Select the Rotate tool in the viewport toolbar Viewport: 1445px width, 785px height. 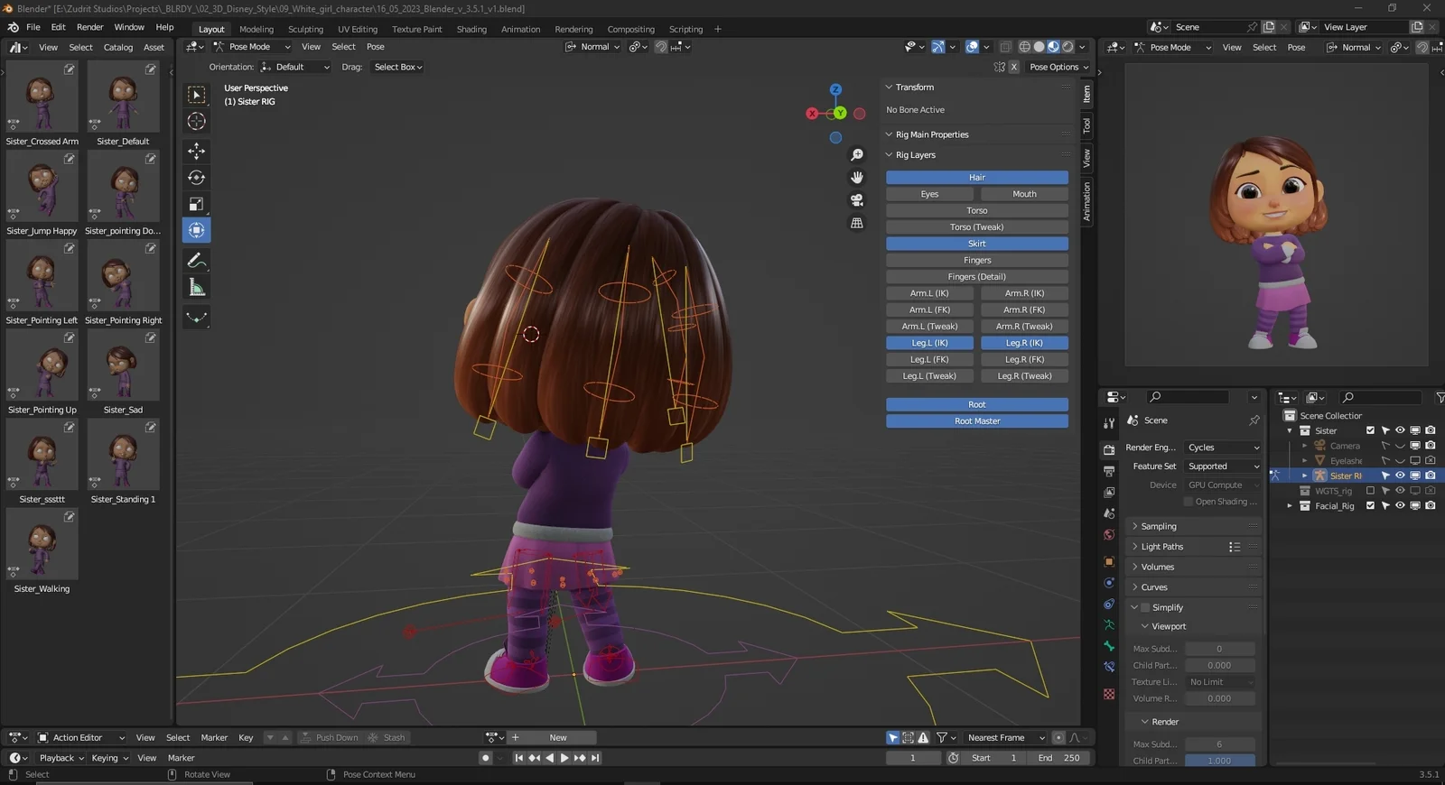tap(196, 178)
